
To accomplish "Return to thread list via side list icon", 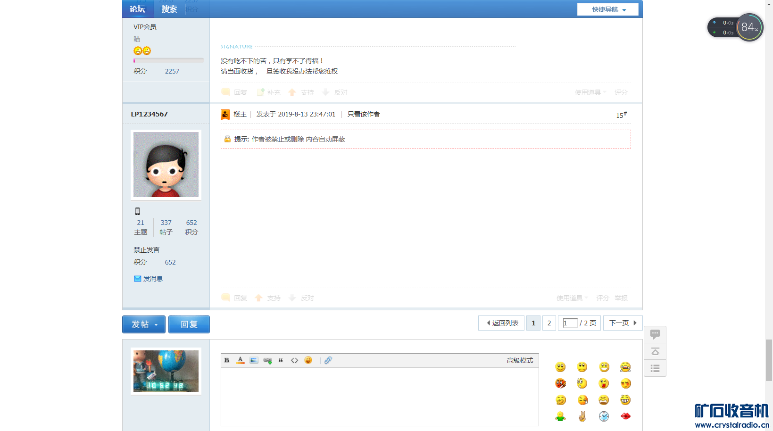I will pyautogui.click(x=655, y=368).
